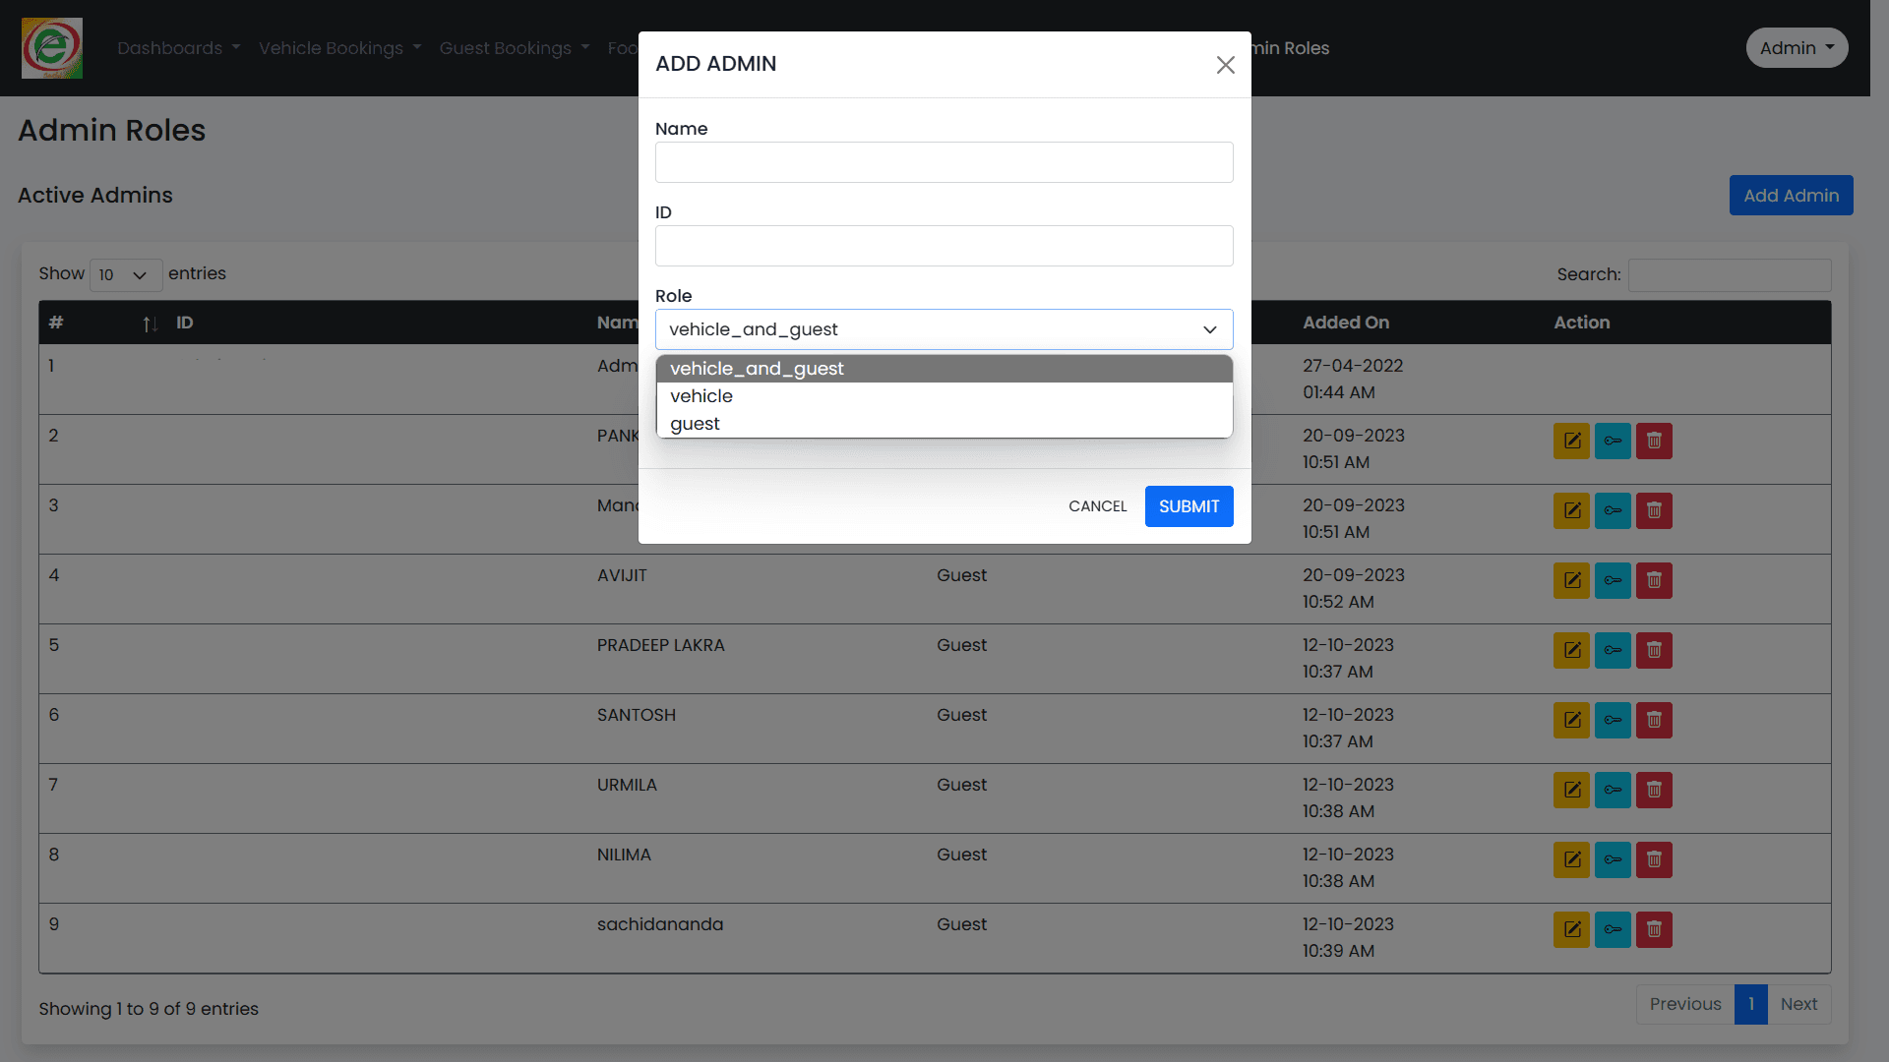Open the edit icon for PANKAJ's row
The image size is (1889, 1062).
click(x=1570, y=441)
